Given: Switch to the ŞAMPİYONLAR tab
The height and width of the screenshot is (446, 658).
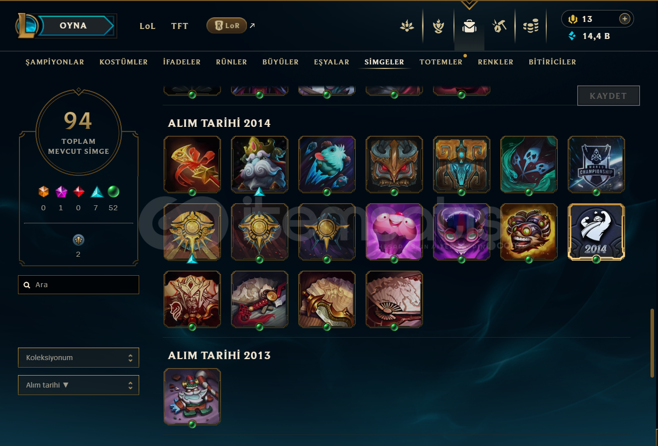Looking at the screenshot, I should [x=55, y=62].
